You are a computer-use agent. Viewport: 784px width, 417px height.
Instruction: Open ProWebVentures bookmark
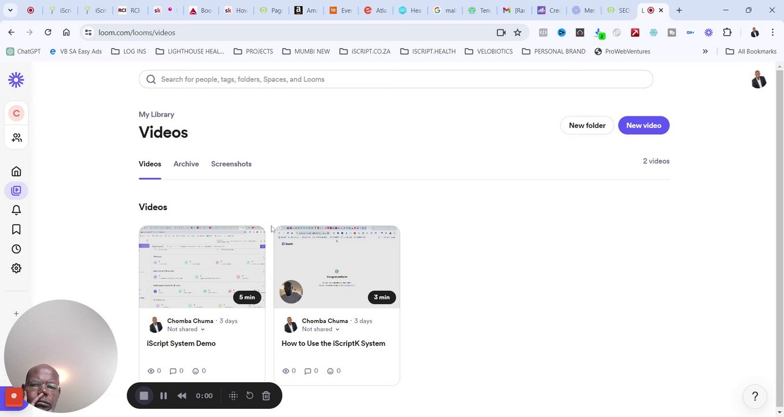coord(622,52)
